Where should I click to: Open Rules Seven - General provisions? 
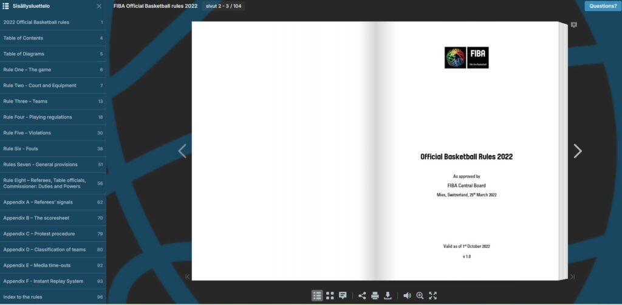(53, 165)
